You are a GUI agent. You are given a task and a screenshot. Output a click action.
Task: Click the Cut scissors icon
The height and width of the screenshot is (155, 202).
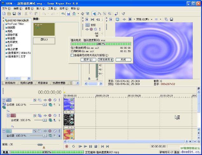pyautogui.click(x=26, y=14)
